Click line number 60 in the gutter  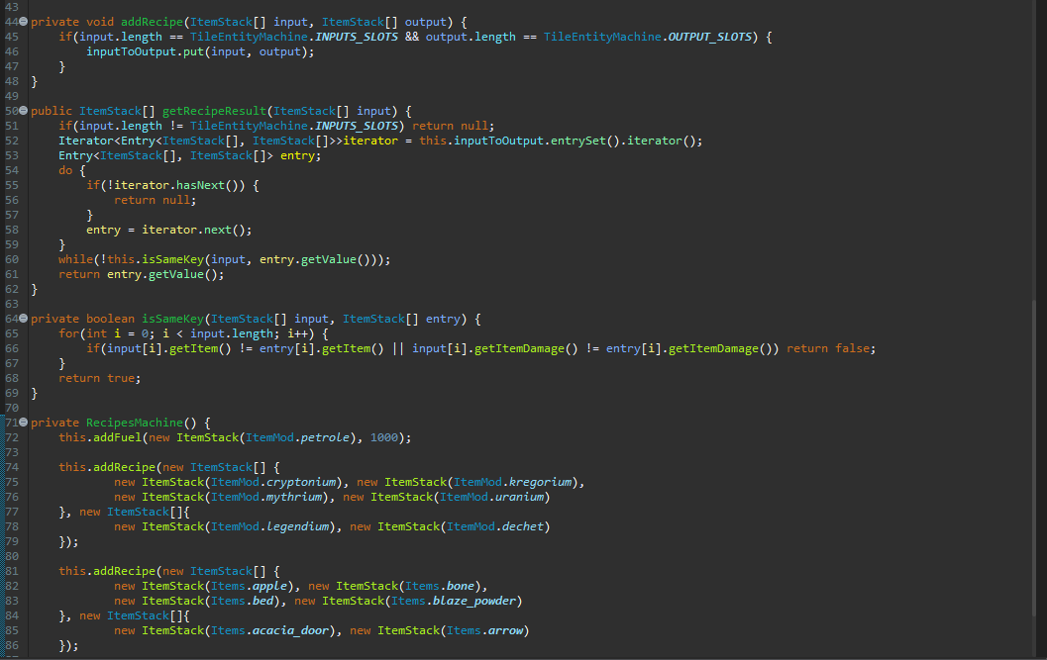[11, 259]
